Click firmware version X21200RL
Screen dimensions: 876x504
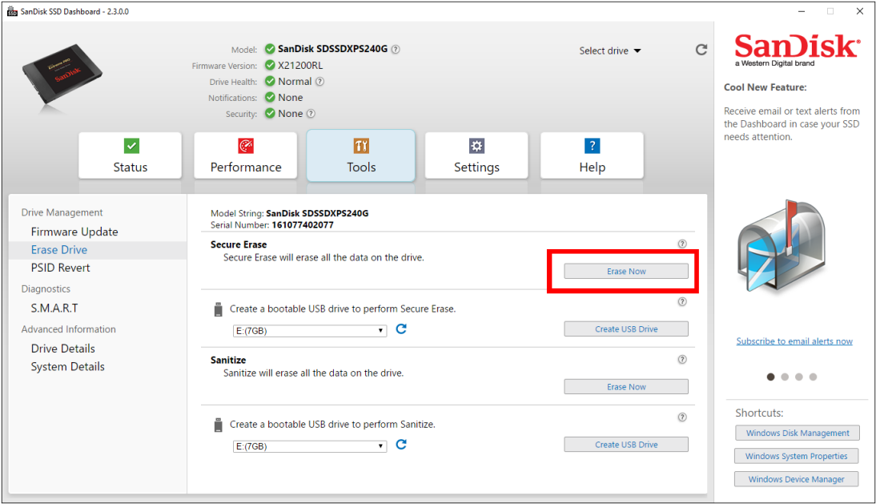click(x=300, y=66)
